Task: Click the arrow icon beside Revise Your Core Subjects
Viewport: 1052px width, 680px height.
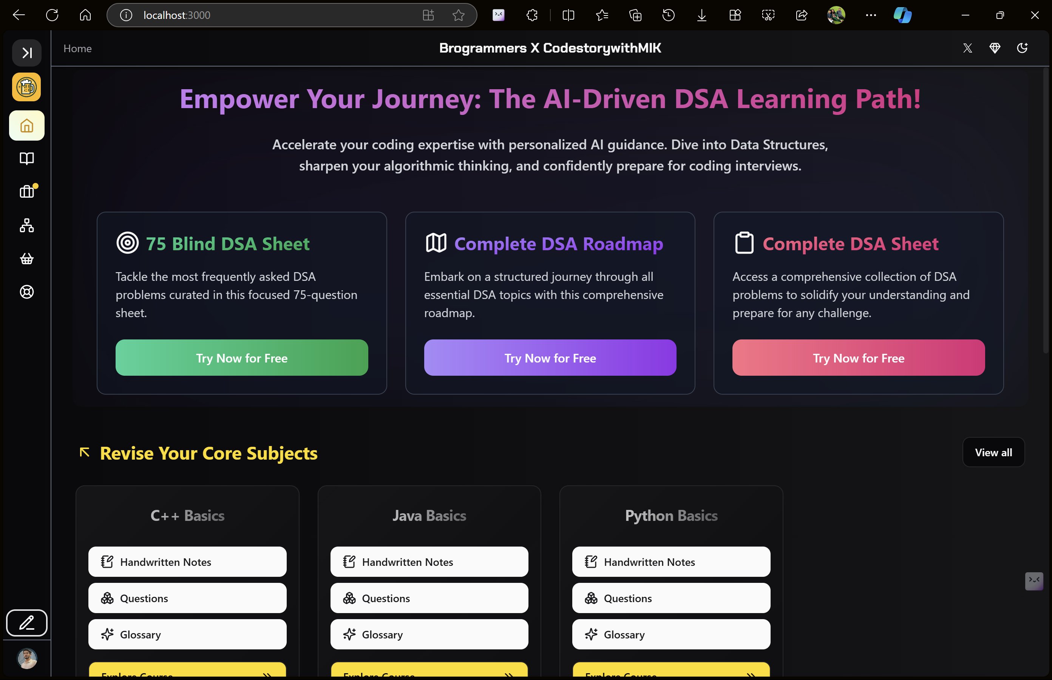Action: 85,452
